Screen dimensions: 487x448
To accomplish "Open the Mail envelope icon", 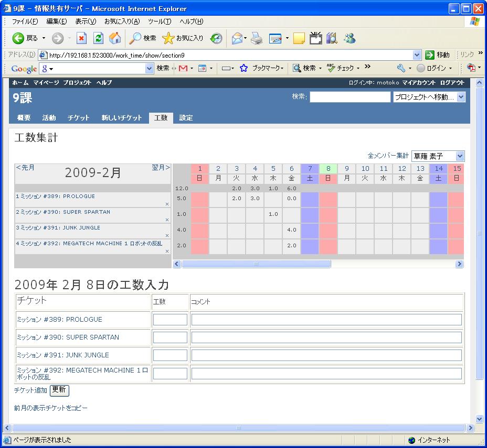I will [x=237, y=38].
